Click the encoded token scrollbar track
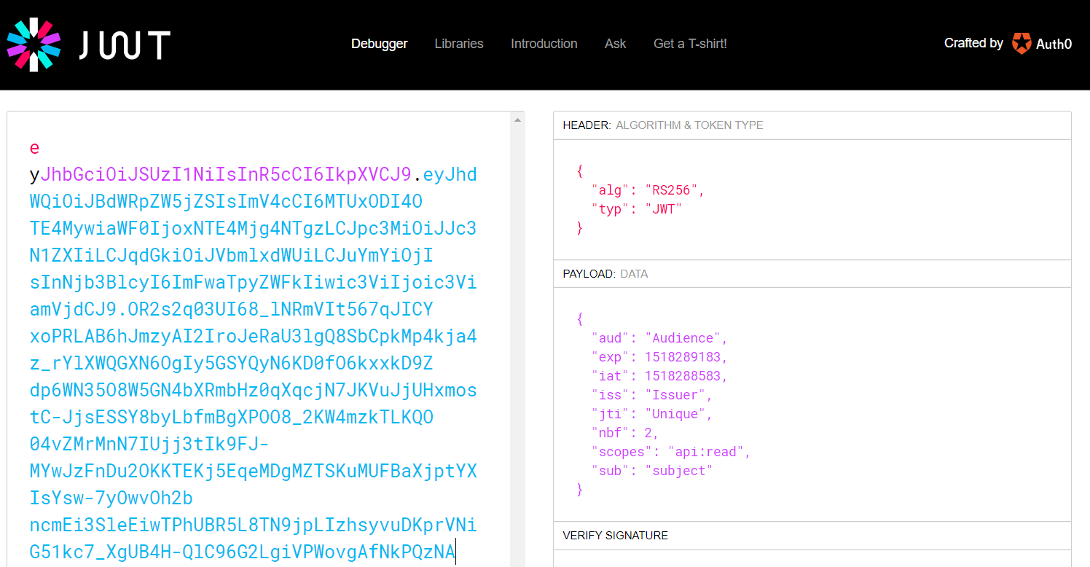This screenshot has width=1090, height=567. [x=517, y=328]
